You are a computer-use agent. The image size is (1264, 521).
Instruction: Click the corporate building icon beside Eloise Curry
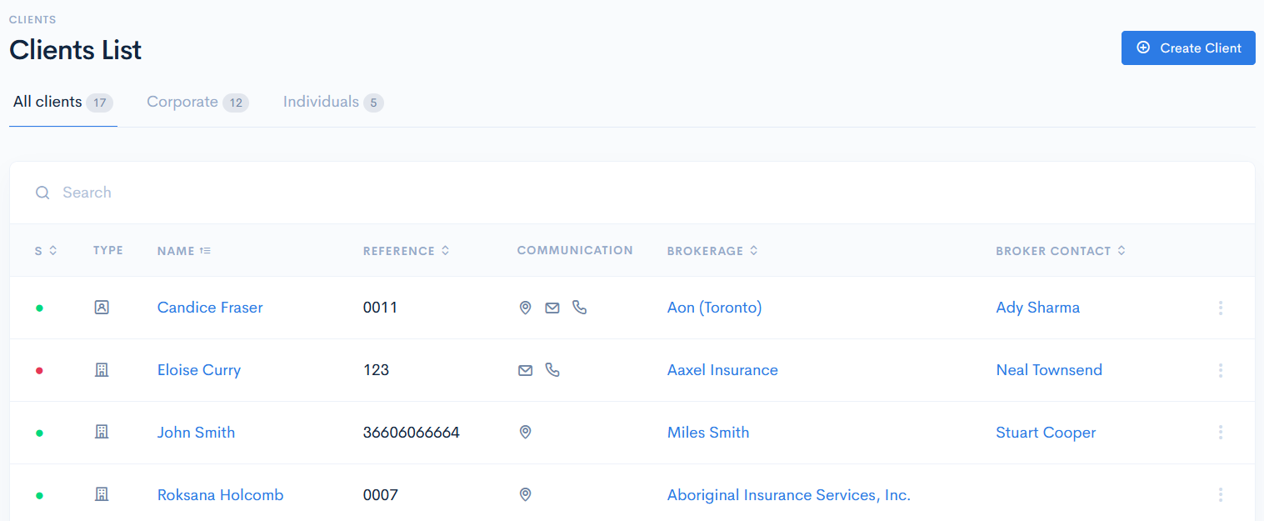(102, 369)
